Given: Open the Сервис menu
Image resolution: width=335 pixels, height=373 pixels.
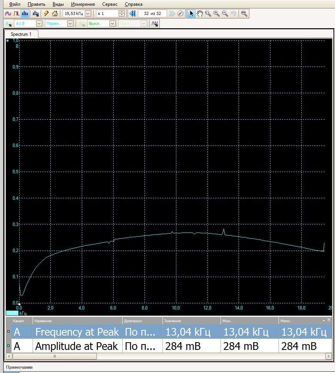Looking at the screenshot, I should 109,4.
